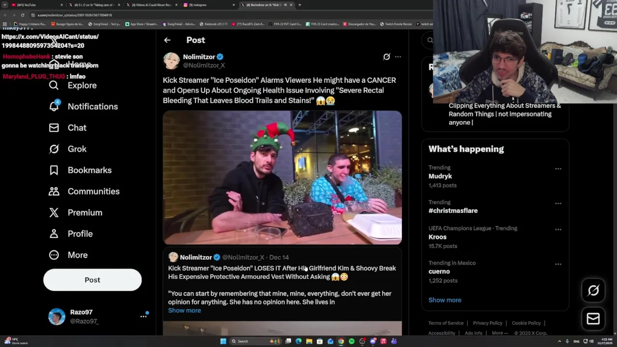This screenshot has width=617, height=347.
Task: Open Cookie Policy footer link
Action: [526, 323]
